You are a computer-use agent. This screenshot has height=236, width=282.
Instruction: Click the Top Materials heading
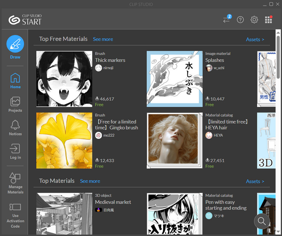(x=57, y=181)
